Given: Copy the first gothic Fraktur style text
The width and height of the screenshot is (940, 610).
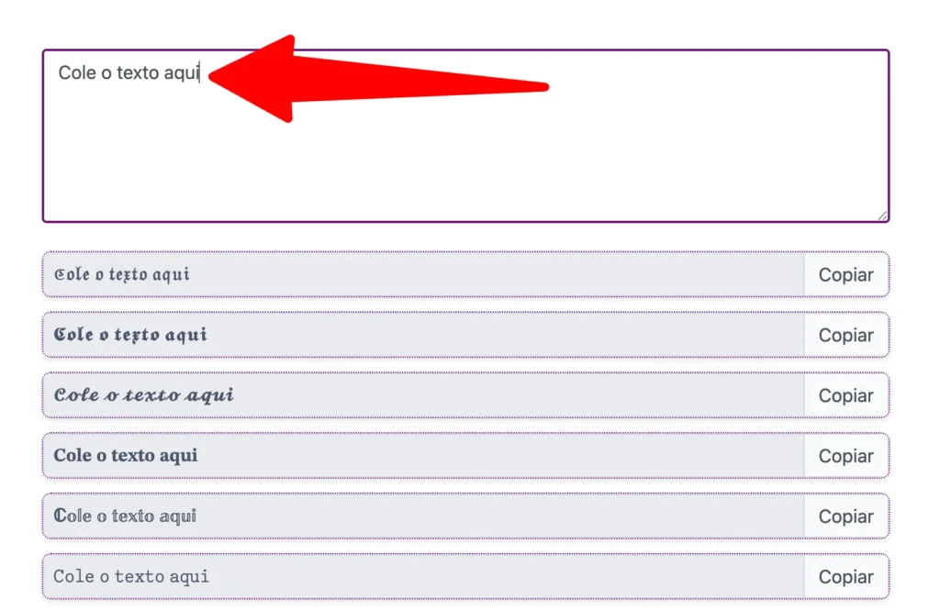Looking at the screenshot, I should (x=845, y=275).
